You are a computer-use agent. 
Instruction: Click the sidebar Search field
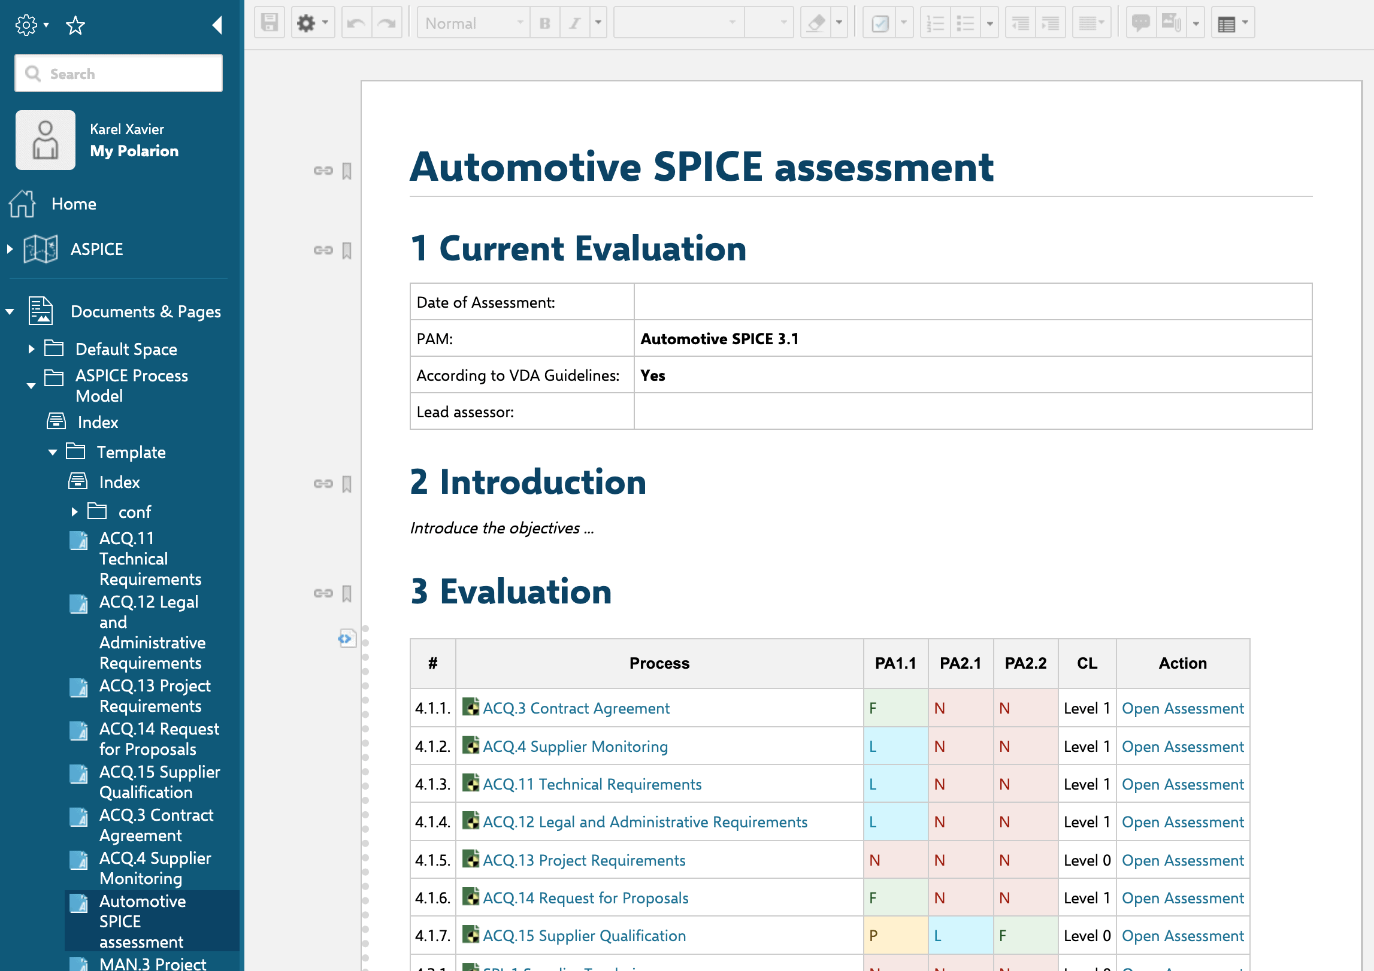[x=119, y=74]
